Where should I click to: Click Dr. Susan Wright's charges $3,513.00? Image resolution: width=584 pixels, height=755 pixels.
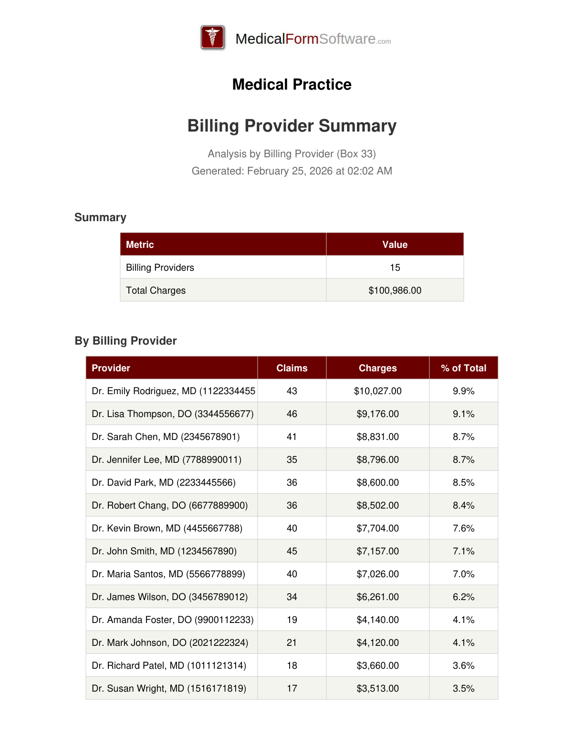point(377,688)
